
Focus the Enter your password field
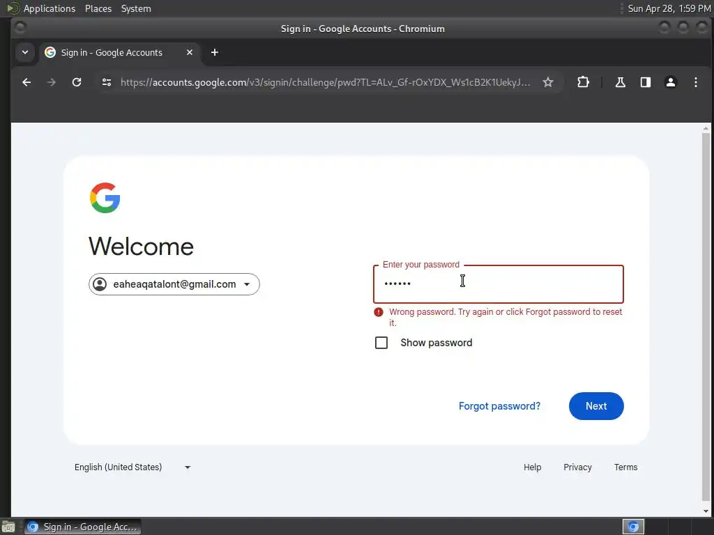498,284
